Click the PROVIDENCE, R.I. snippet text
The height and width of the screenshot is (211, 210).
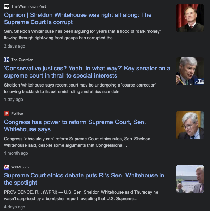(81, 195)
